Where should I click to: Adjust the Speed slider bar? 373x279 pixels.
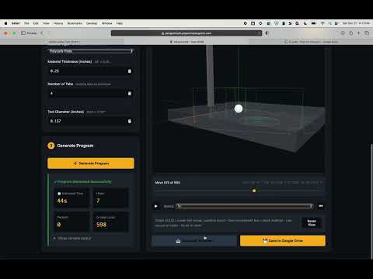coord(244,206)
